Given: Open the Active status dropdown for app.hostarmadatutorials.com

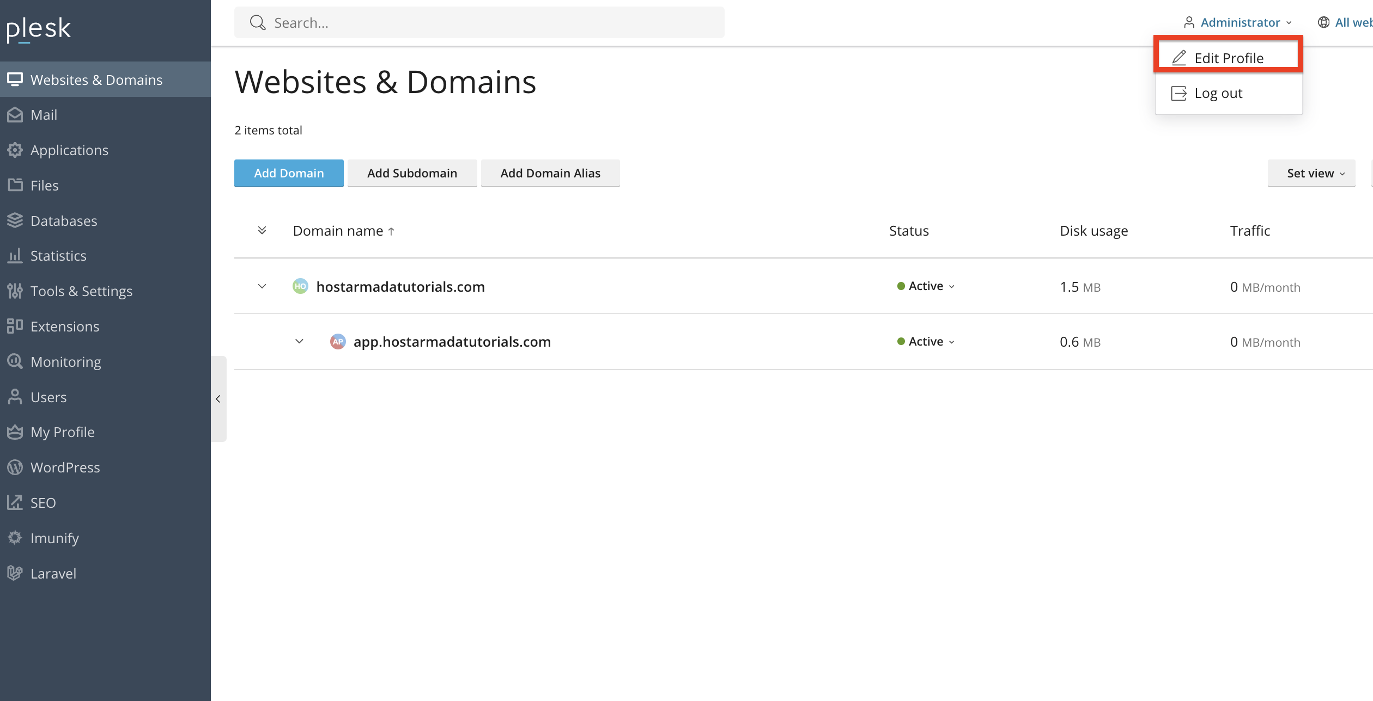Looking at the screenshot, I should click(926, 342).
